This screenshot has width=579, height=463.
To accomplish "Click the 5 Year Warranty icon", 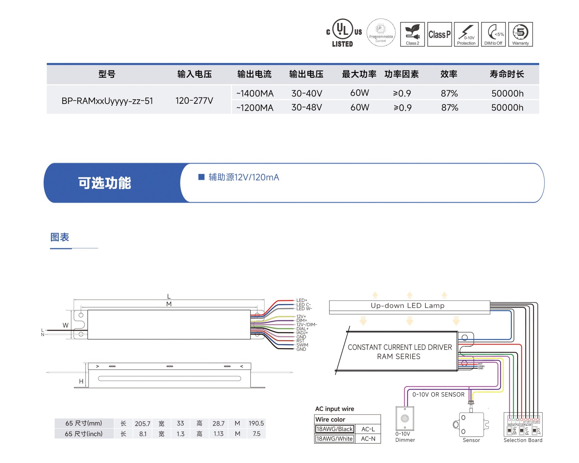I will [520, 34].
